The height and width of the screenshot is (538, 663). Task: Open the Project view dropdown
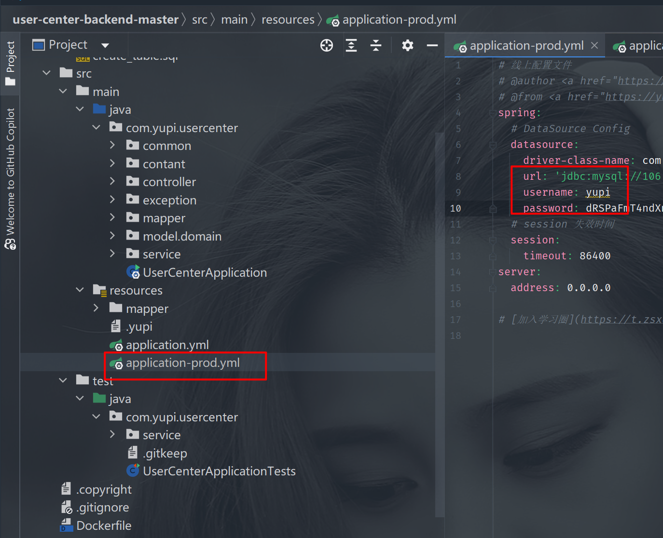point(105,45)
